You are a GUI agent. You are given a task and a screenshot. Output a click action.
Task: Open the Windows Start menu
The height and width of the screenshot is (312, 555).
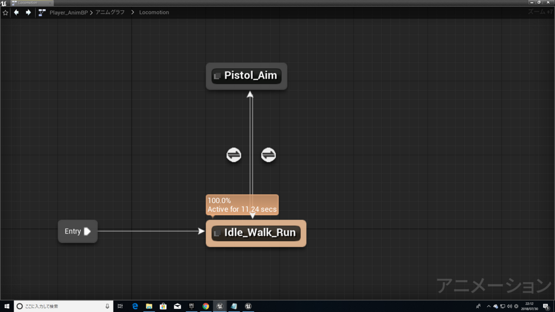pos(7,307)
